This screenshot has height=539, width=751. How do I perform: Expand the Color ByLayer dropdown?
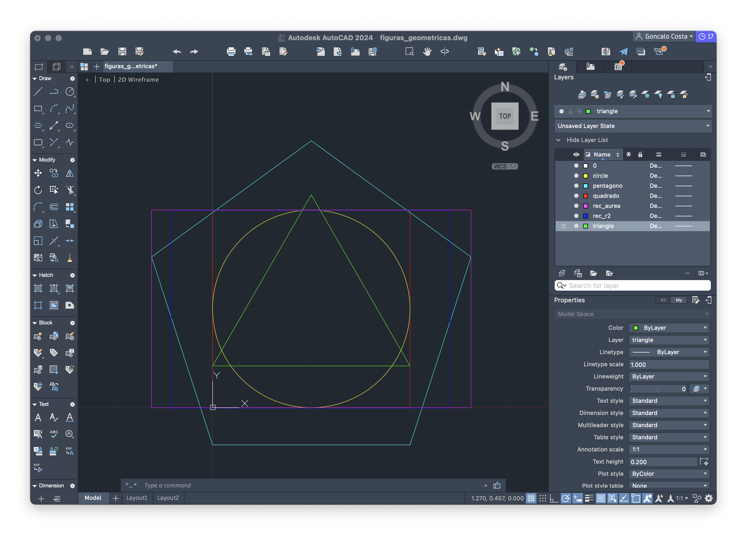706,327
